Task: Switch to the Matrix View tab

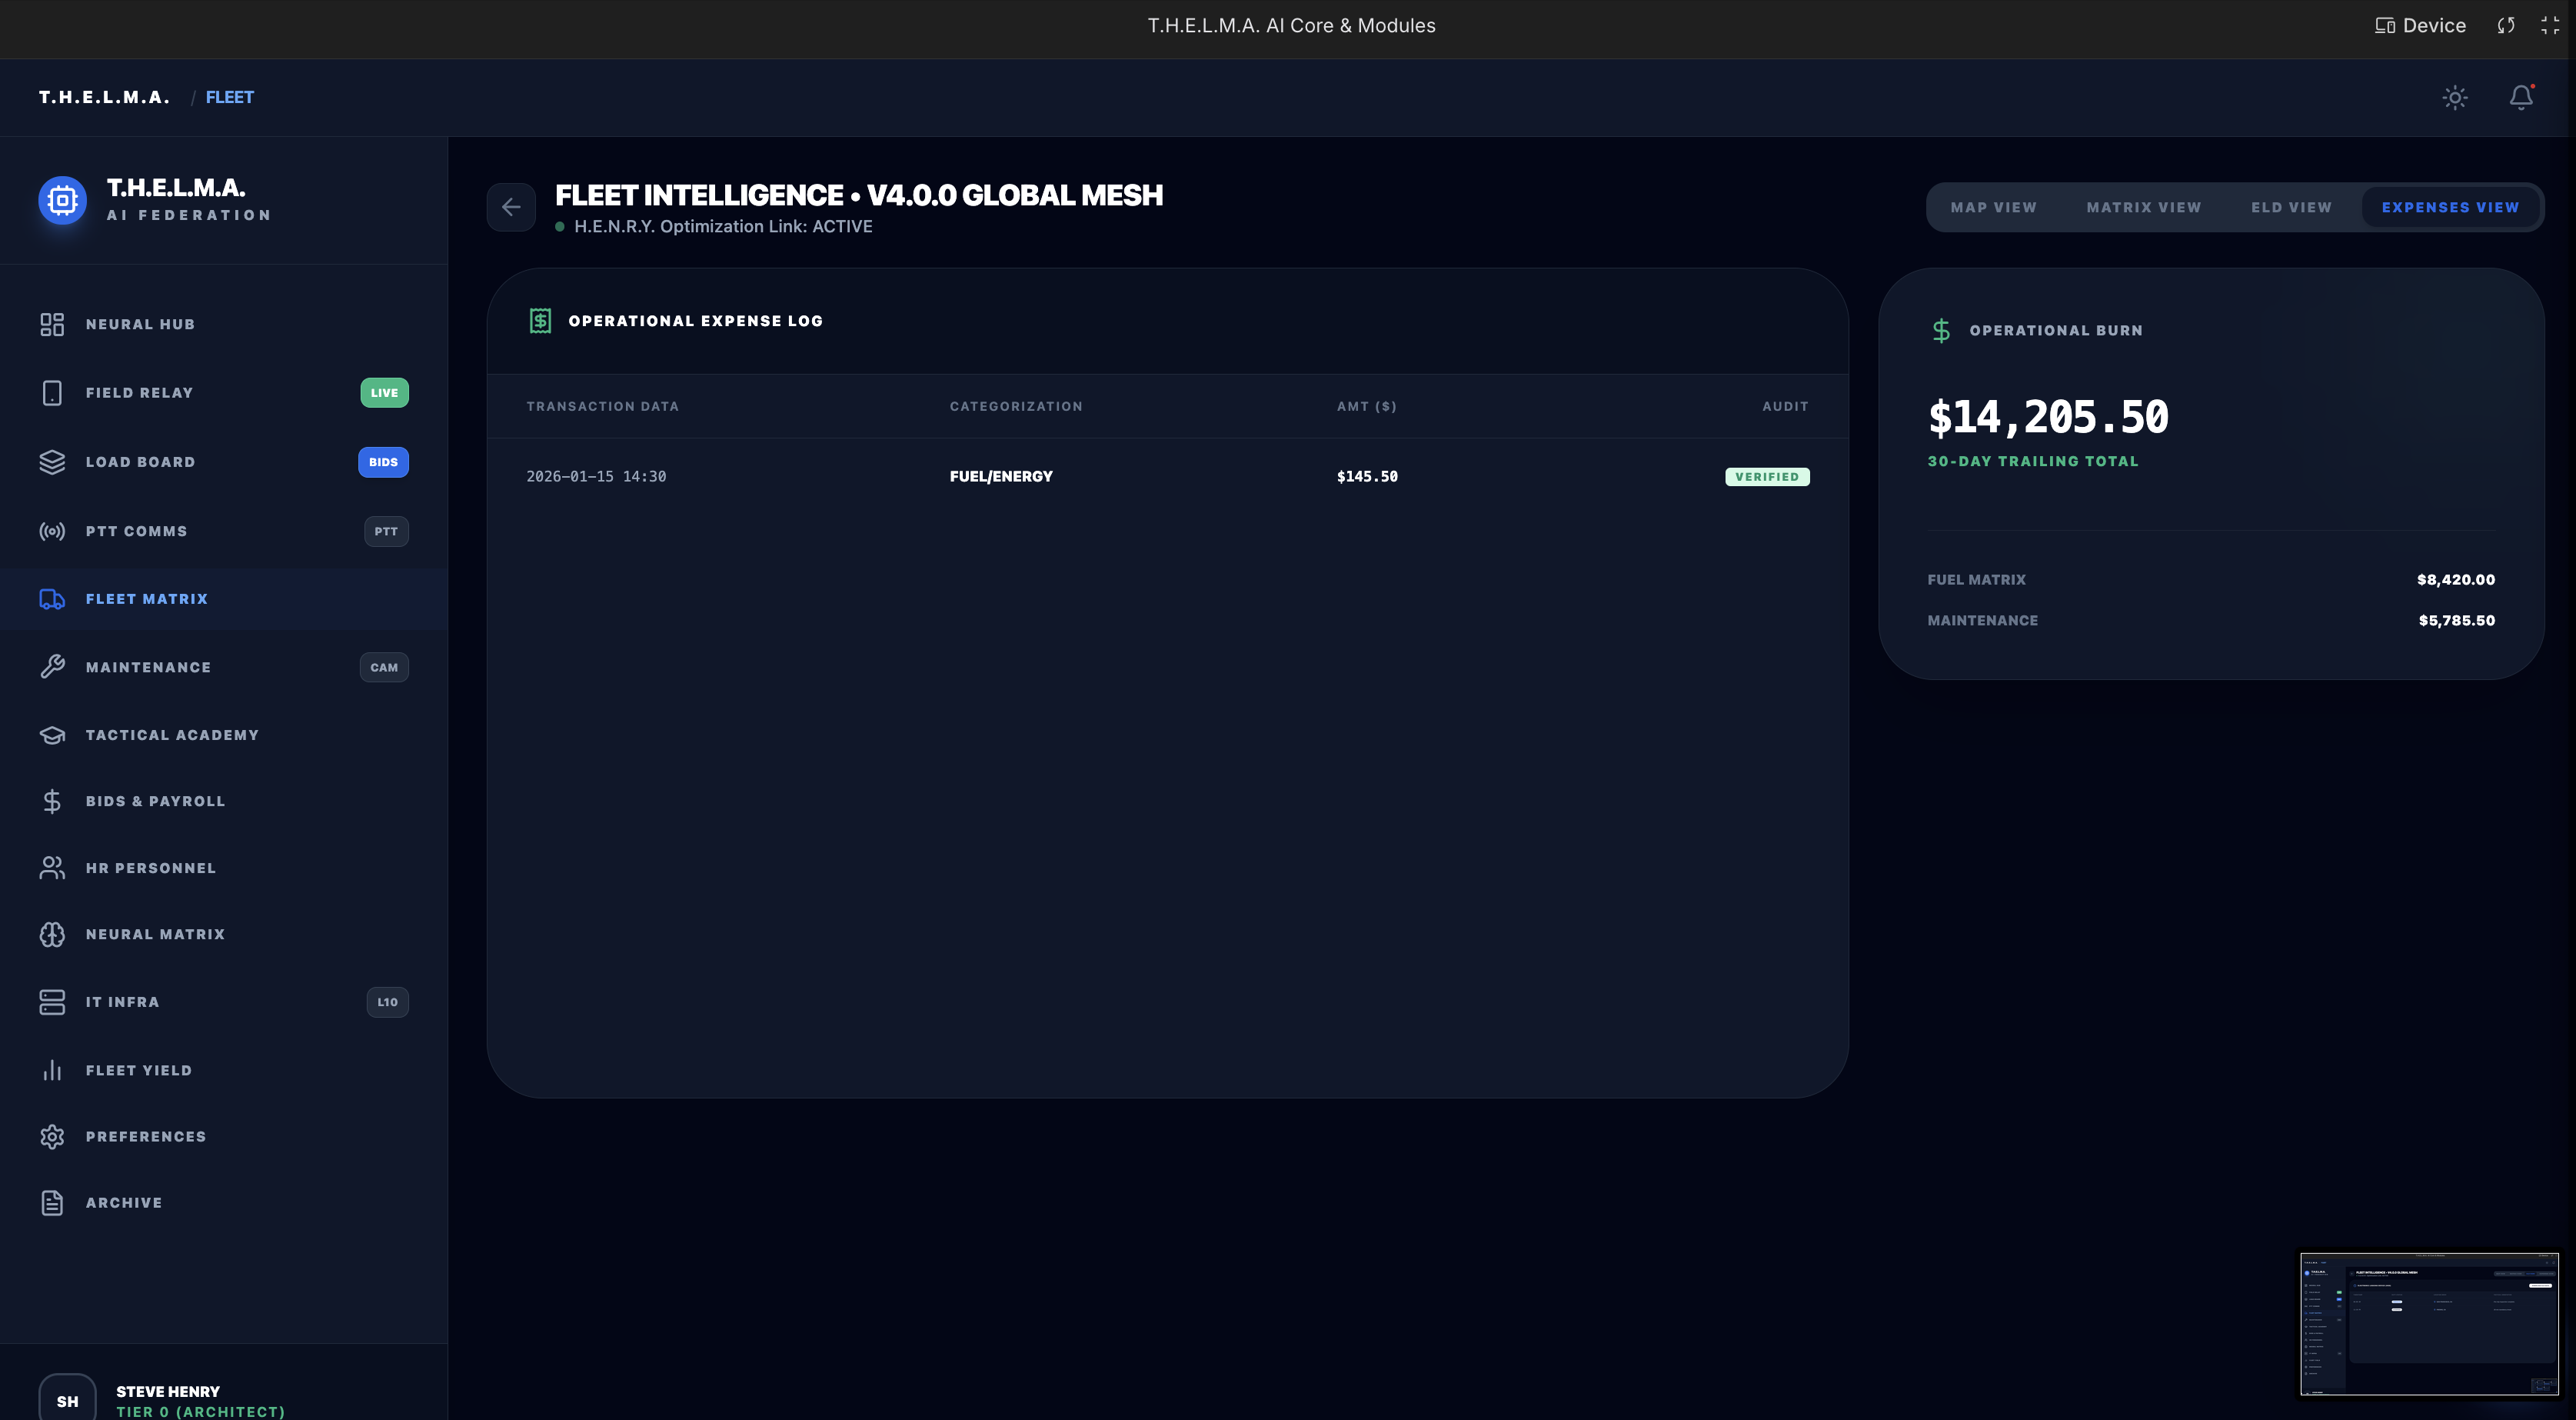Action: point(2143,207)
